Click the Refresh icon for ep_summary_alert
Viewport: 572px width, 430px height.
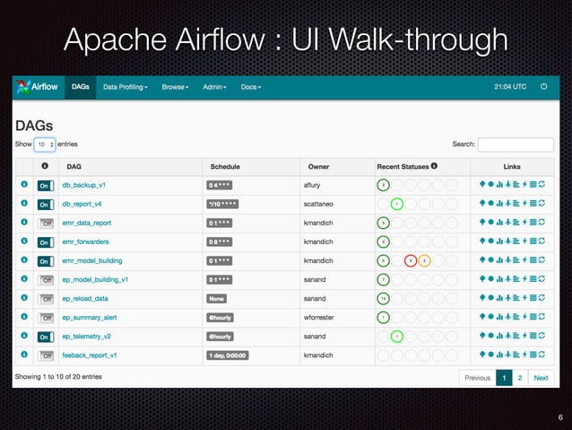pyautogui.click(x=542, y=317)
